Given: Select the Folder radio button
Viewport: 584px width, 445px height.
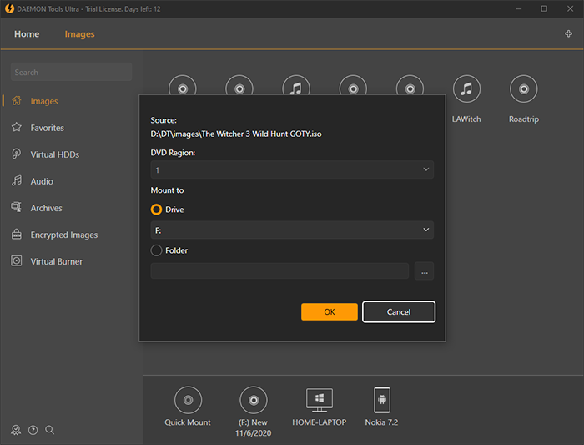Looking at the screenshot, I should 157,250.
